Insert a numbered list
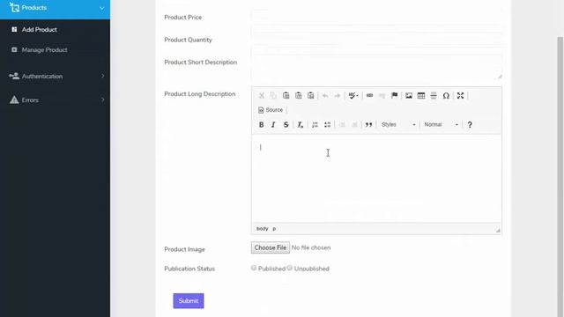This screenshot has width=564, height=317. 315,125
